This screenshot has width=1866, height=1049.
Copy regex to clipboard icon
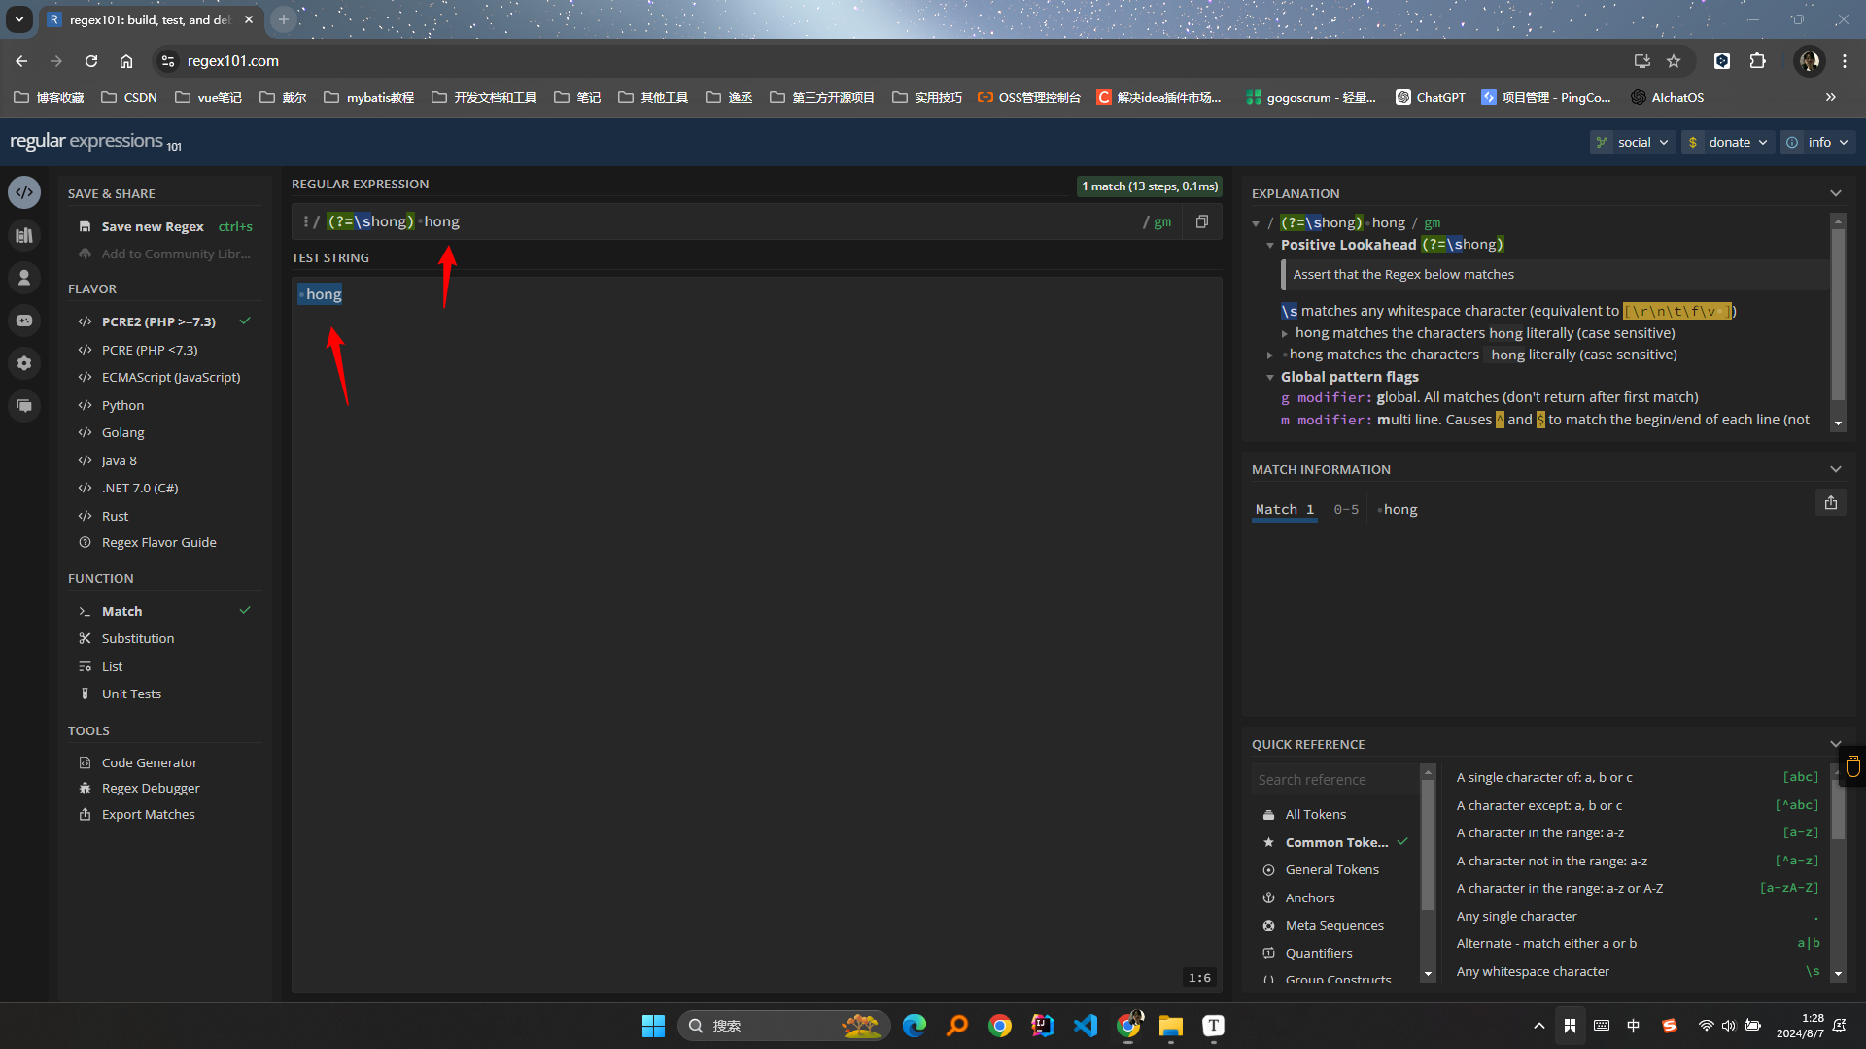[x=1202, y=221]
